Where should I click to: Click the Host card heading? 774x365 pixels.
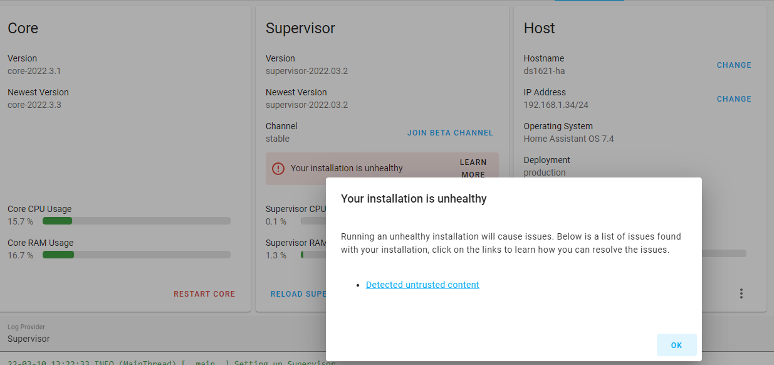coord(540,28)
